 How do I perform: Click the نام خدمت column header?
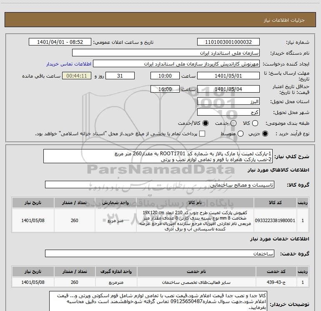[x=196, y=271]
